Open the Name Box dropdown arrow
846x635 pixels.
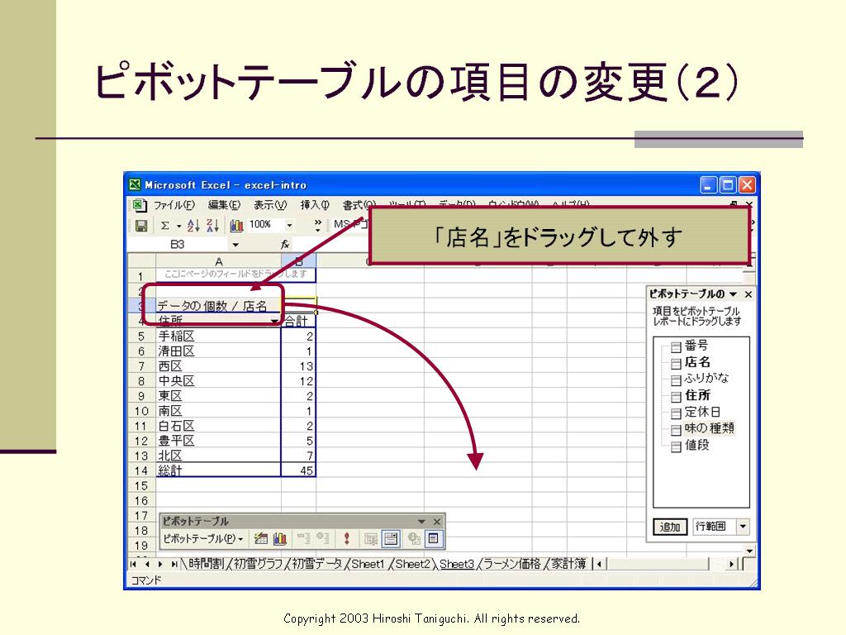click(x=235, y=245)
